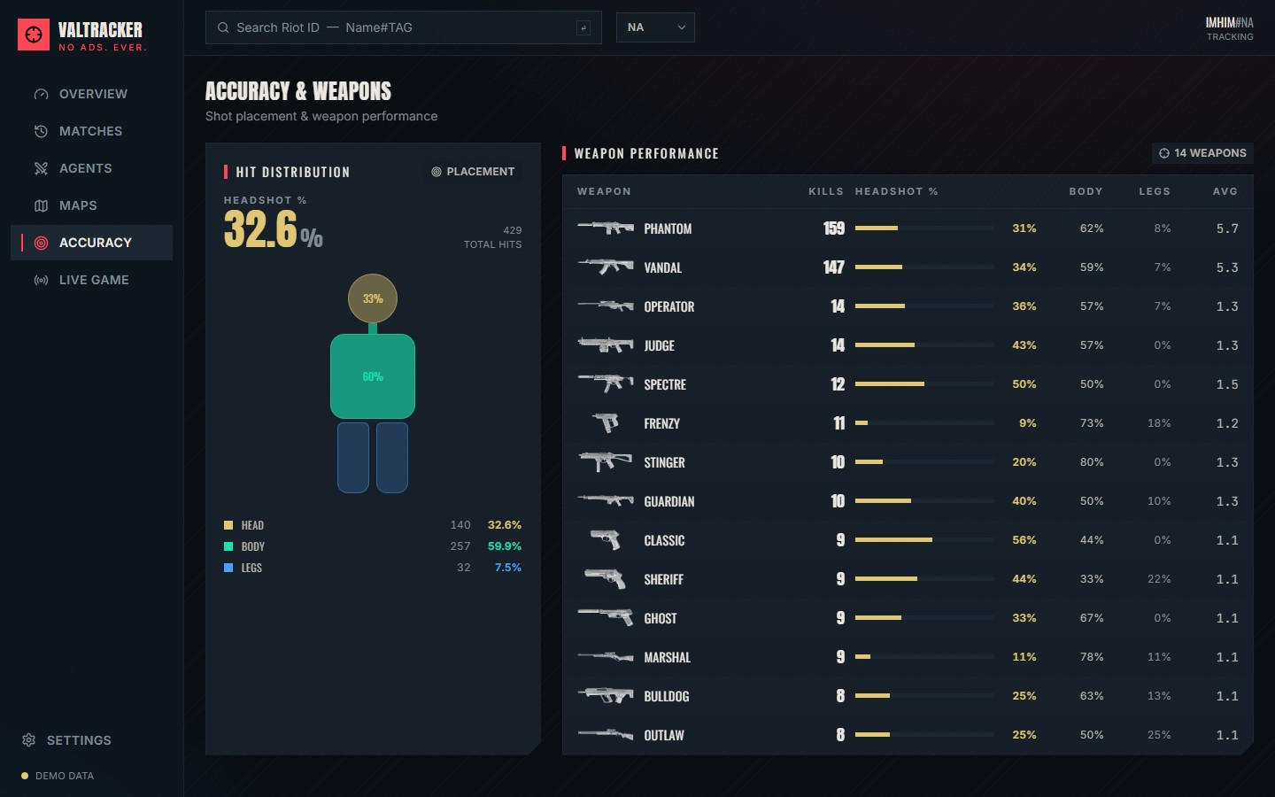Screen dimensions: 1275x797
Task: Click the body hit zone torso
Action: (373, 376)
